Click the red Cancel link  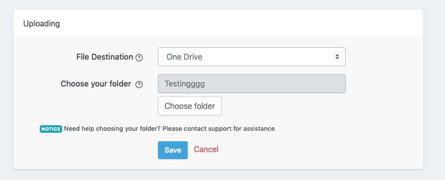pos(206,149)
